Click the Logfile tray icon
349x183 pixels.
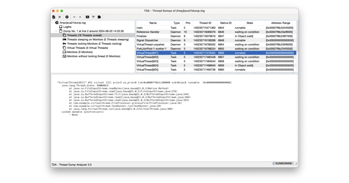tap(61, 27)
